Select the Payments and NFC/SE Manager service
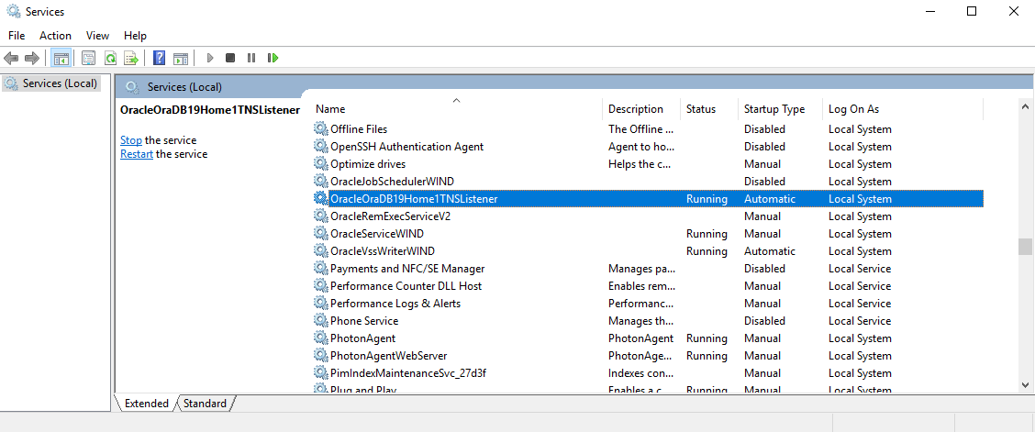This screenshot has width=1035, height=432. (407, 269)
